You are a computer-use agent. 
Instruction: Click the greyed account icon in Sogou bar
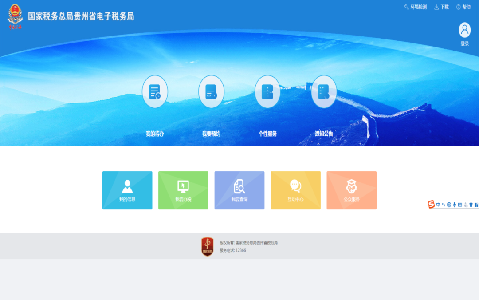click(466, 205)
